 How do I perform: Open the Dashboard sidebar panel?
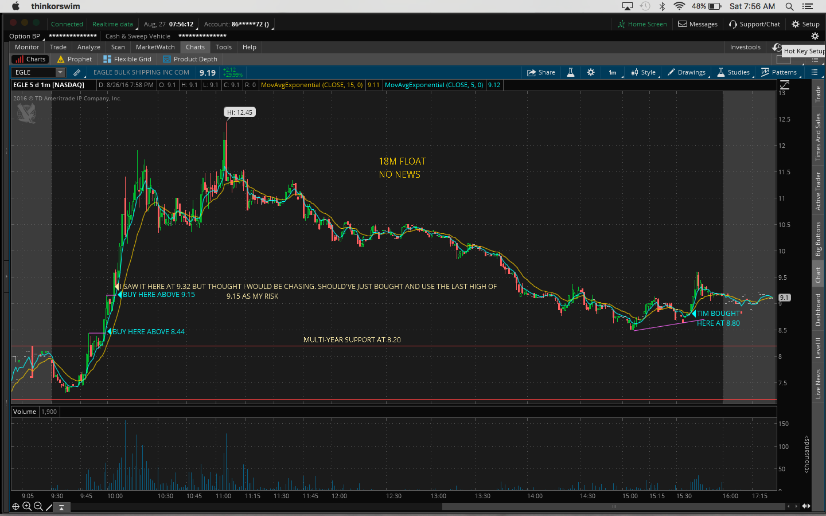click(x=818, y=310)
